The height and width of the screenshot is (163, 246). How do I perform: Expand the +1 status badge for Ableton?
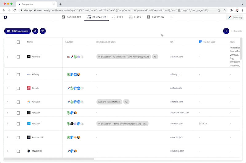pyautogui.click(x=155, y=57)
